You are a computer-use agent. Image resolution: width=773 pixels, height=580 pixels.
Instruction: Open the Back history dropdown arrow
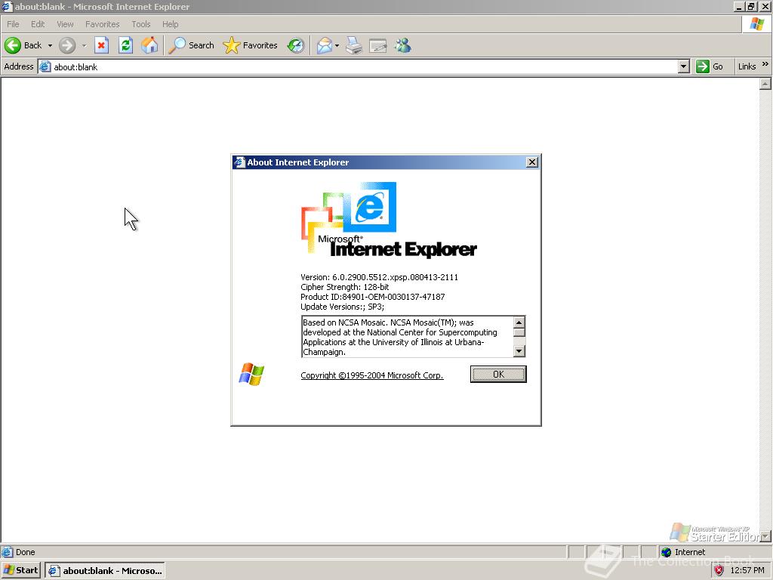click(50, 45)
